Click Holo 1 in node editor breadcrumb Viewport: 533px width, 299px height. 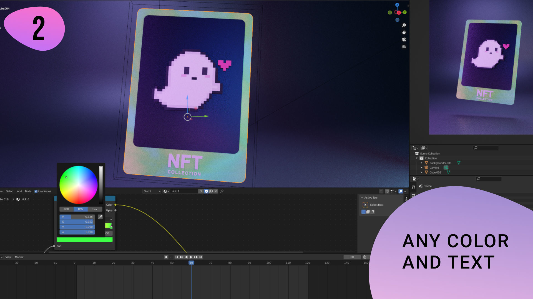[26, 199]
